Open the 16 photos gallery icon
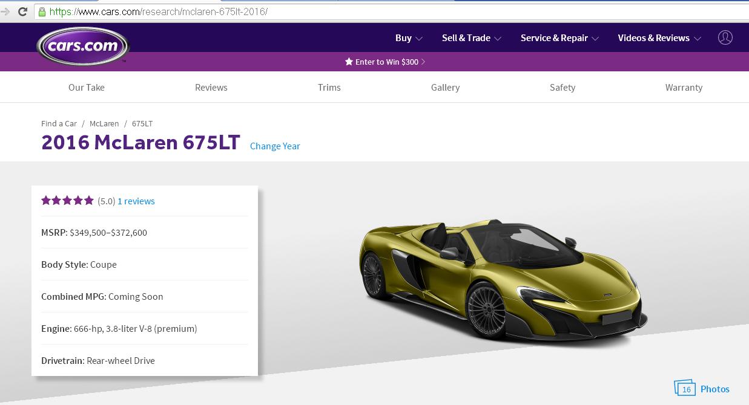Image resolution: width=749 pixels, height=405 pixels. [685, 388]
